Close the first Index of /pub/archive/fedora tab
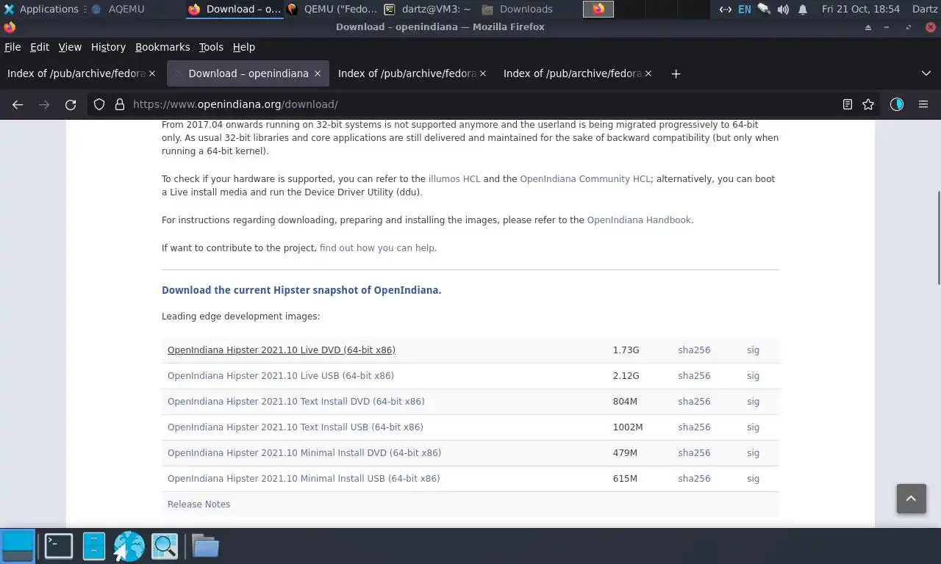This screenshot has width=941, height=564. [x=152, y=73]
